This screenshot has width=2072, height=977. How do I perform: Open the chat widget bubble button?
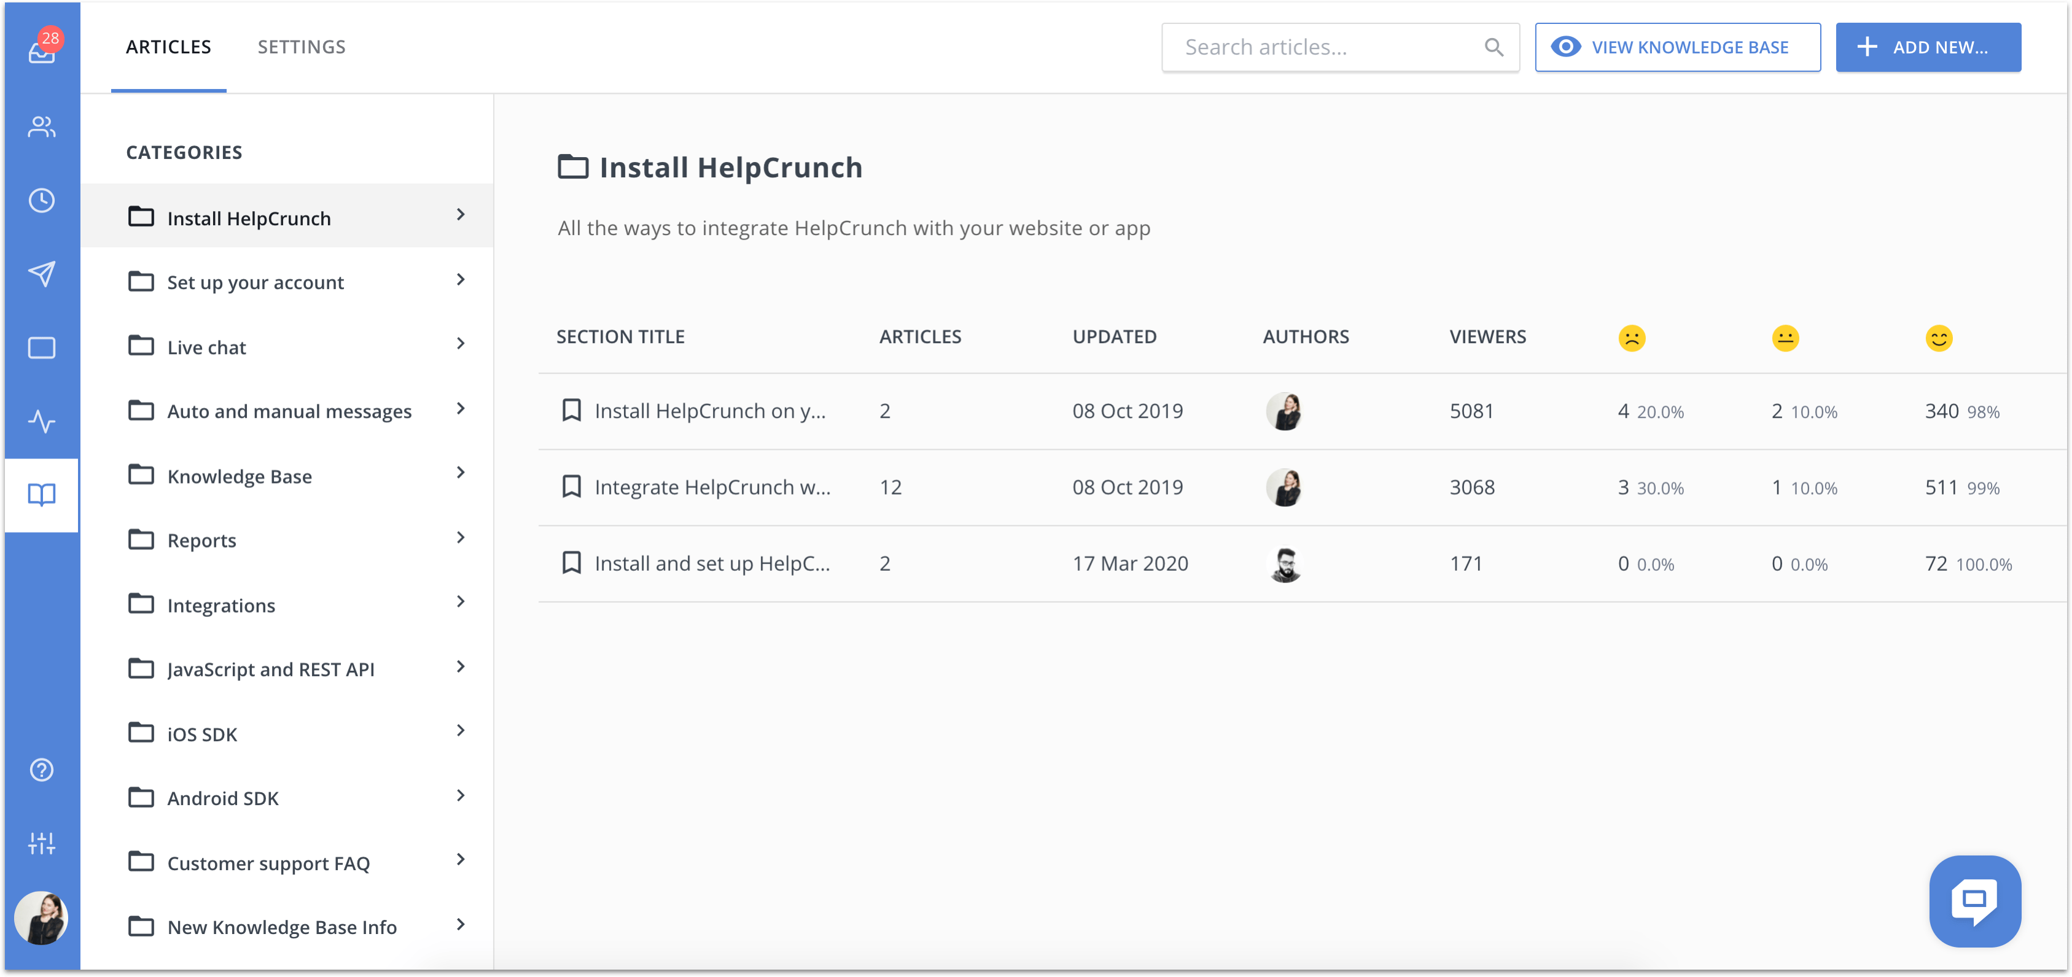tap(1975, 902)
